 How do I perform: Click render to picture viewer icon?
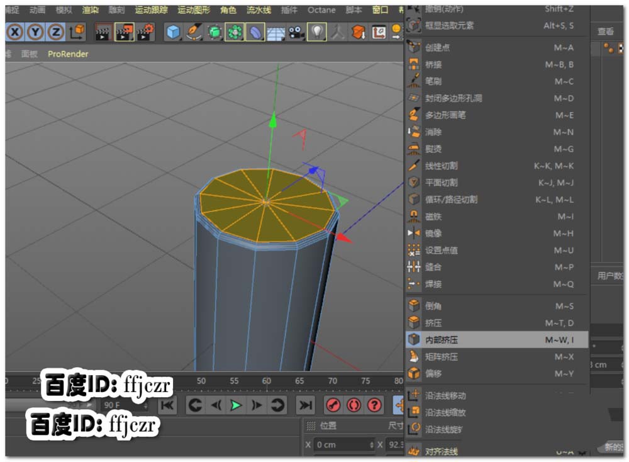(x=125, y=32)
